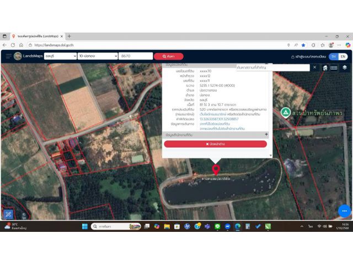353x265 pixels.
Task: Open Microsoft Edge on the taskbar
Action: [238, 226]
